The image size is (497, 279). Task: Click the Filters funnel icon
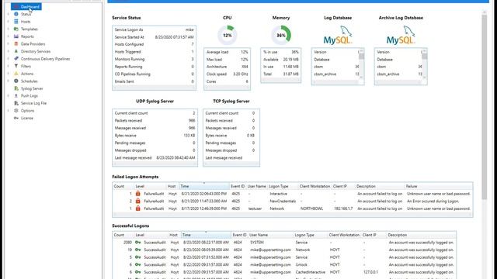(16, 66)
